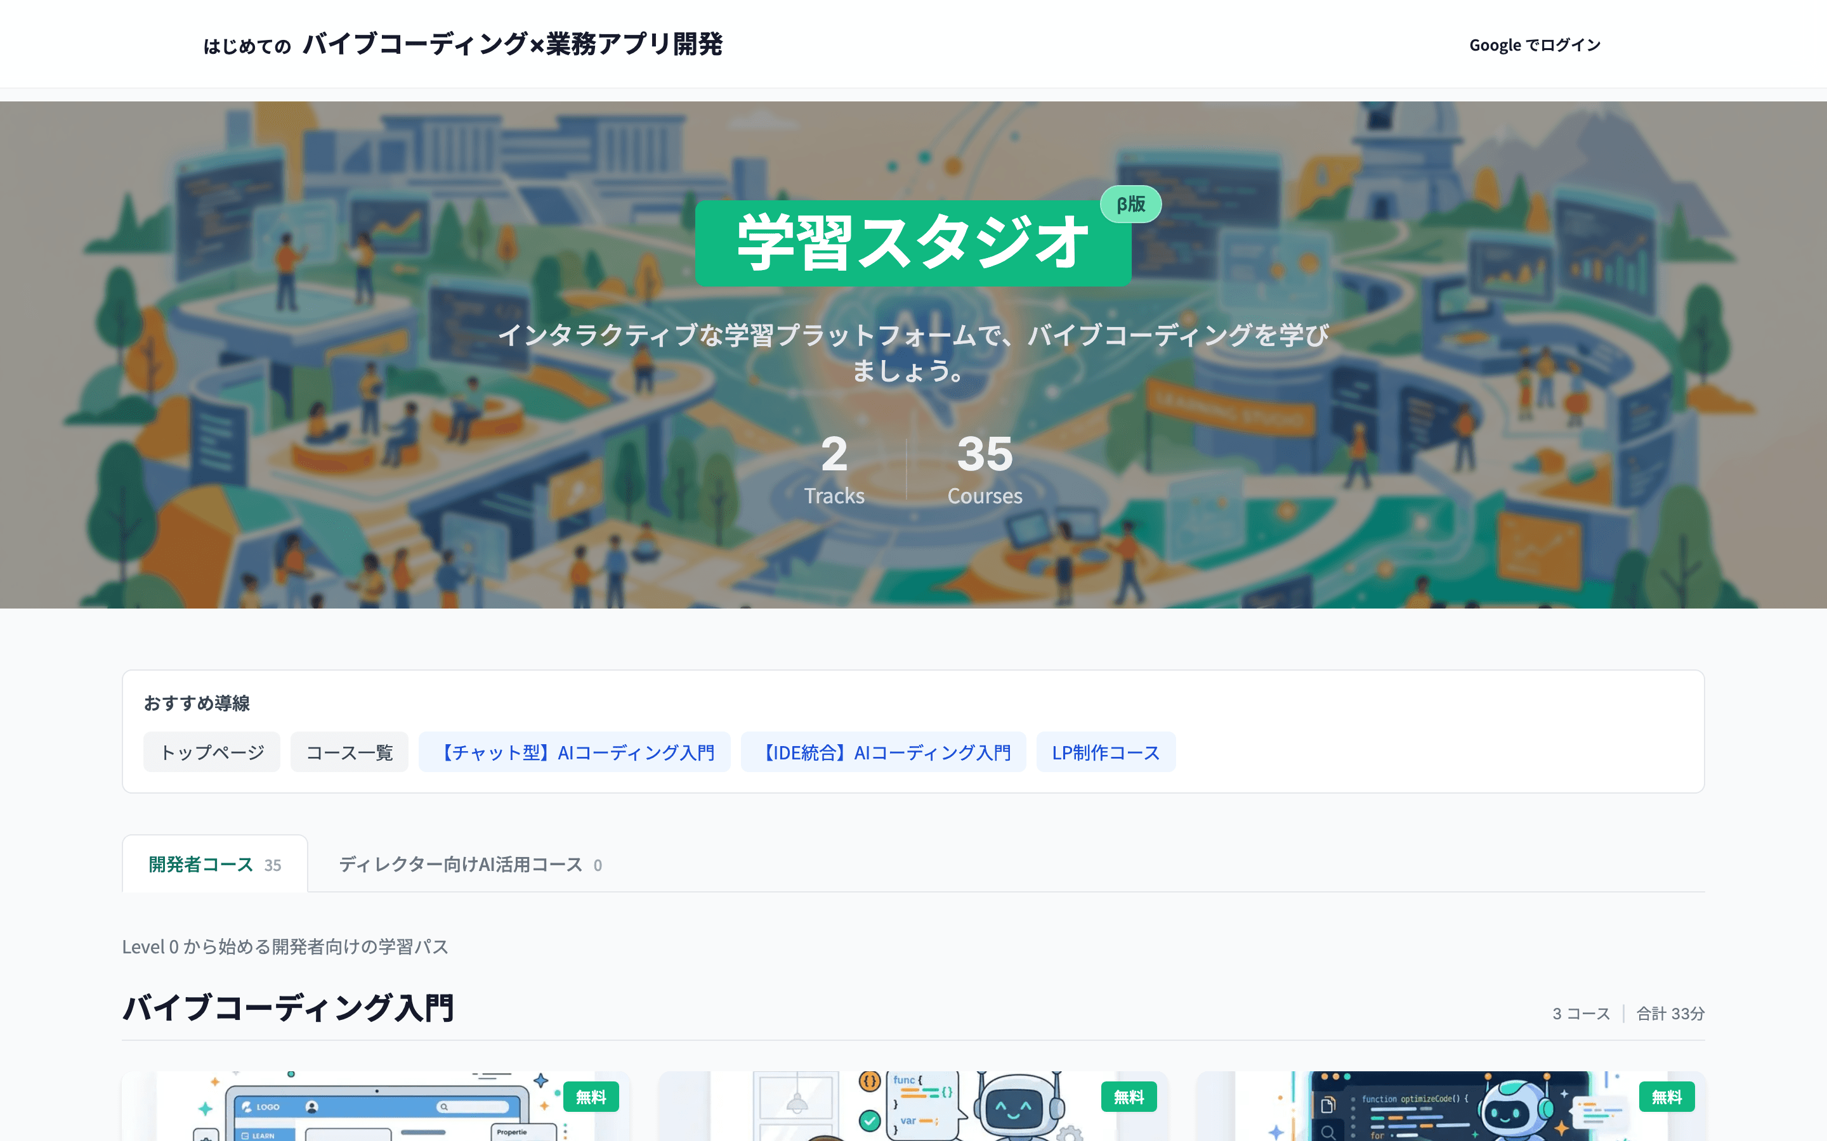
Task: Click the 無料 badge on first course card
Action: pyautogui.click(x=591, y=1097)
